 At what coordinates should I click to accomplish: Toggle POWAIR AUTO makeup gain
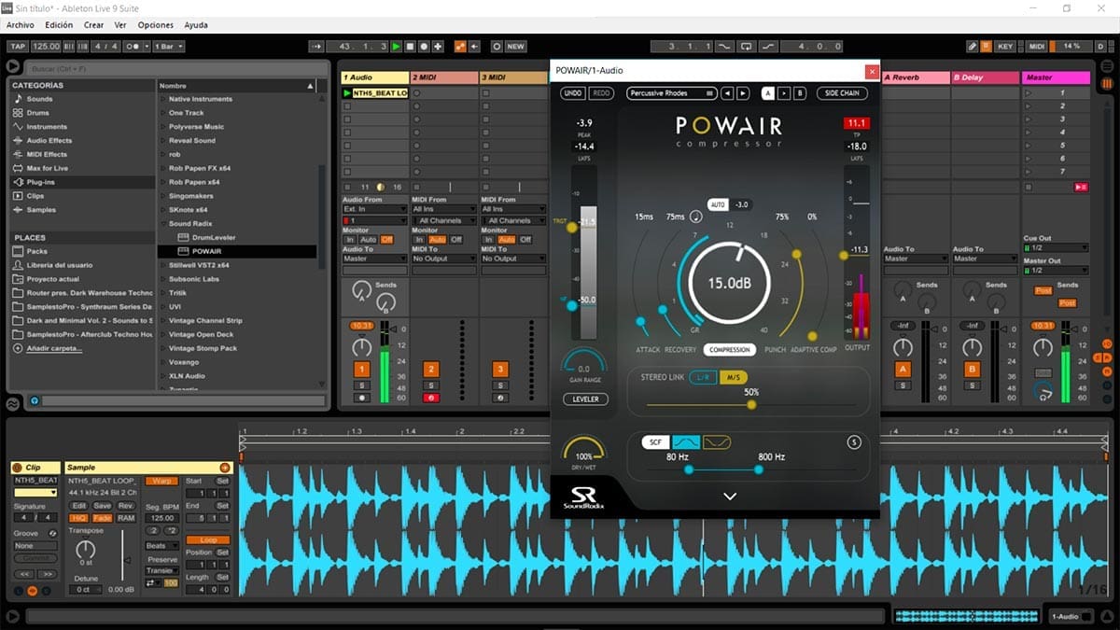click(x=718, y=204)
